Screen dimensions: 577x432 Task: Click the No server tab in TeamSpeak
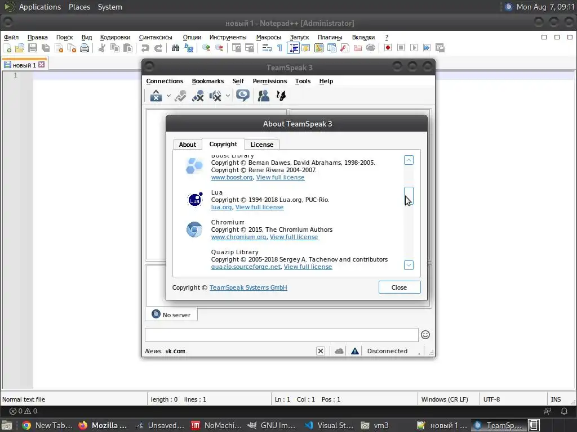[171, 314]
